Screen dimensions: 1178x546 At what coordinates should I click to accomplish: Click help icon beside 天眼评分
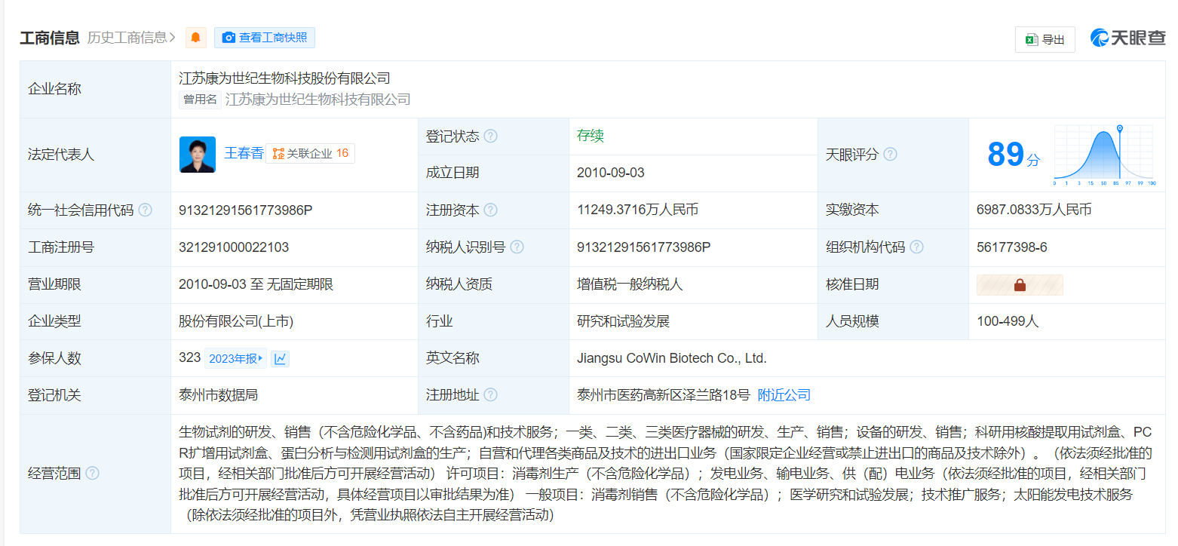click(x=890, y=155)
